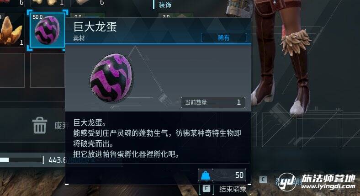Click the 巨大龙蛋 item title

pos(95,26)
